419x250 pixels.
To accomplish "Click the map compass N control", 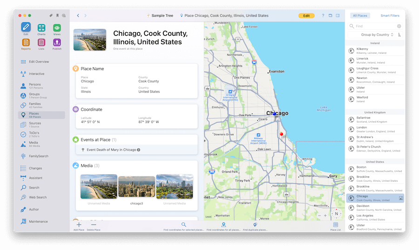I will coord(337,214).
